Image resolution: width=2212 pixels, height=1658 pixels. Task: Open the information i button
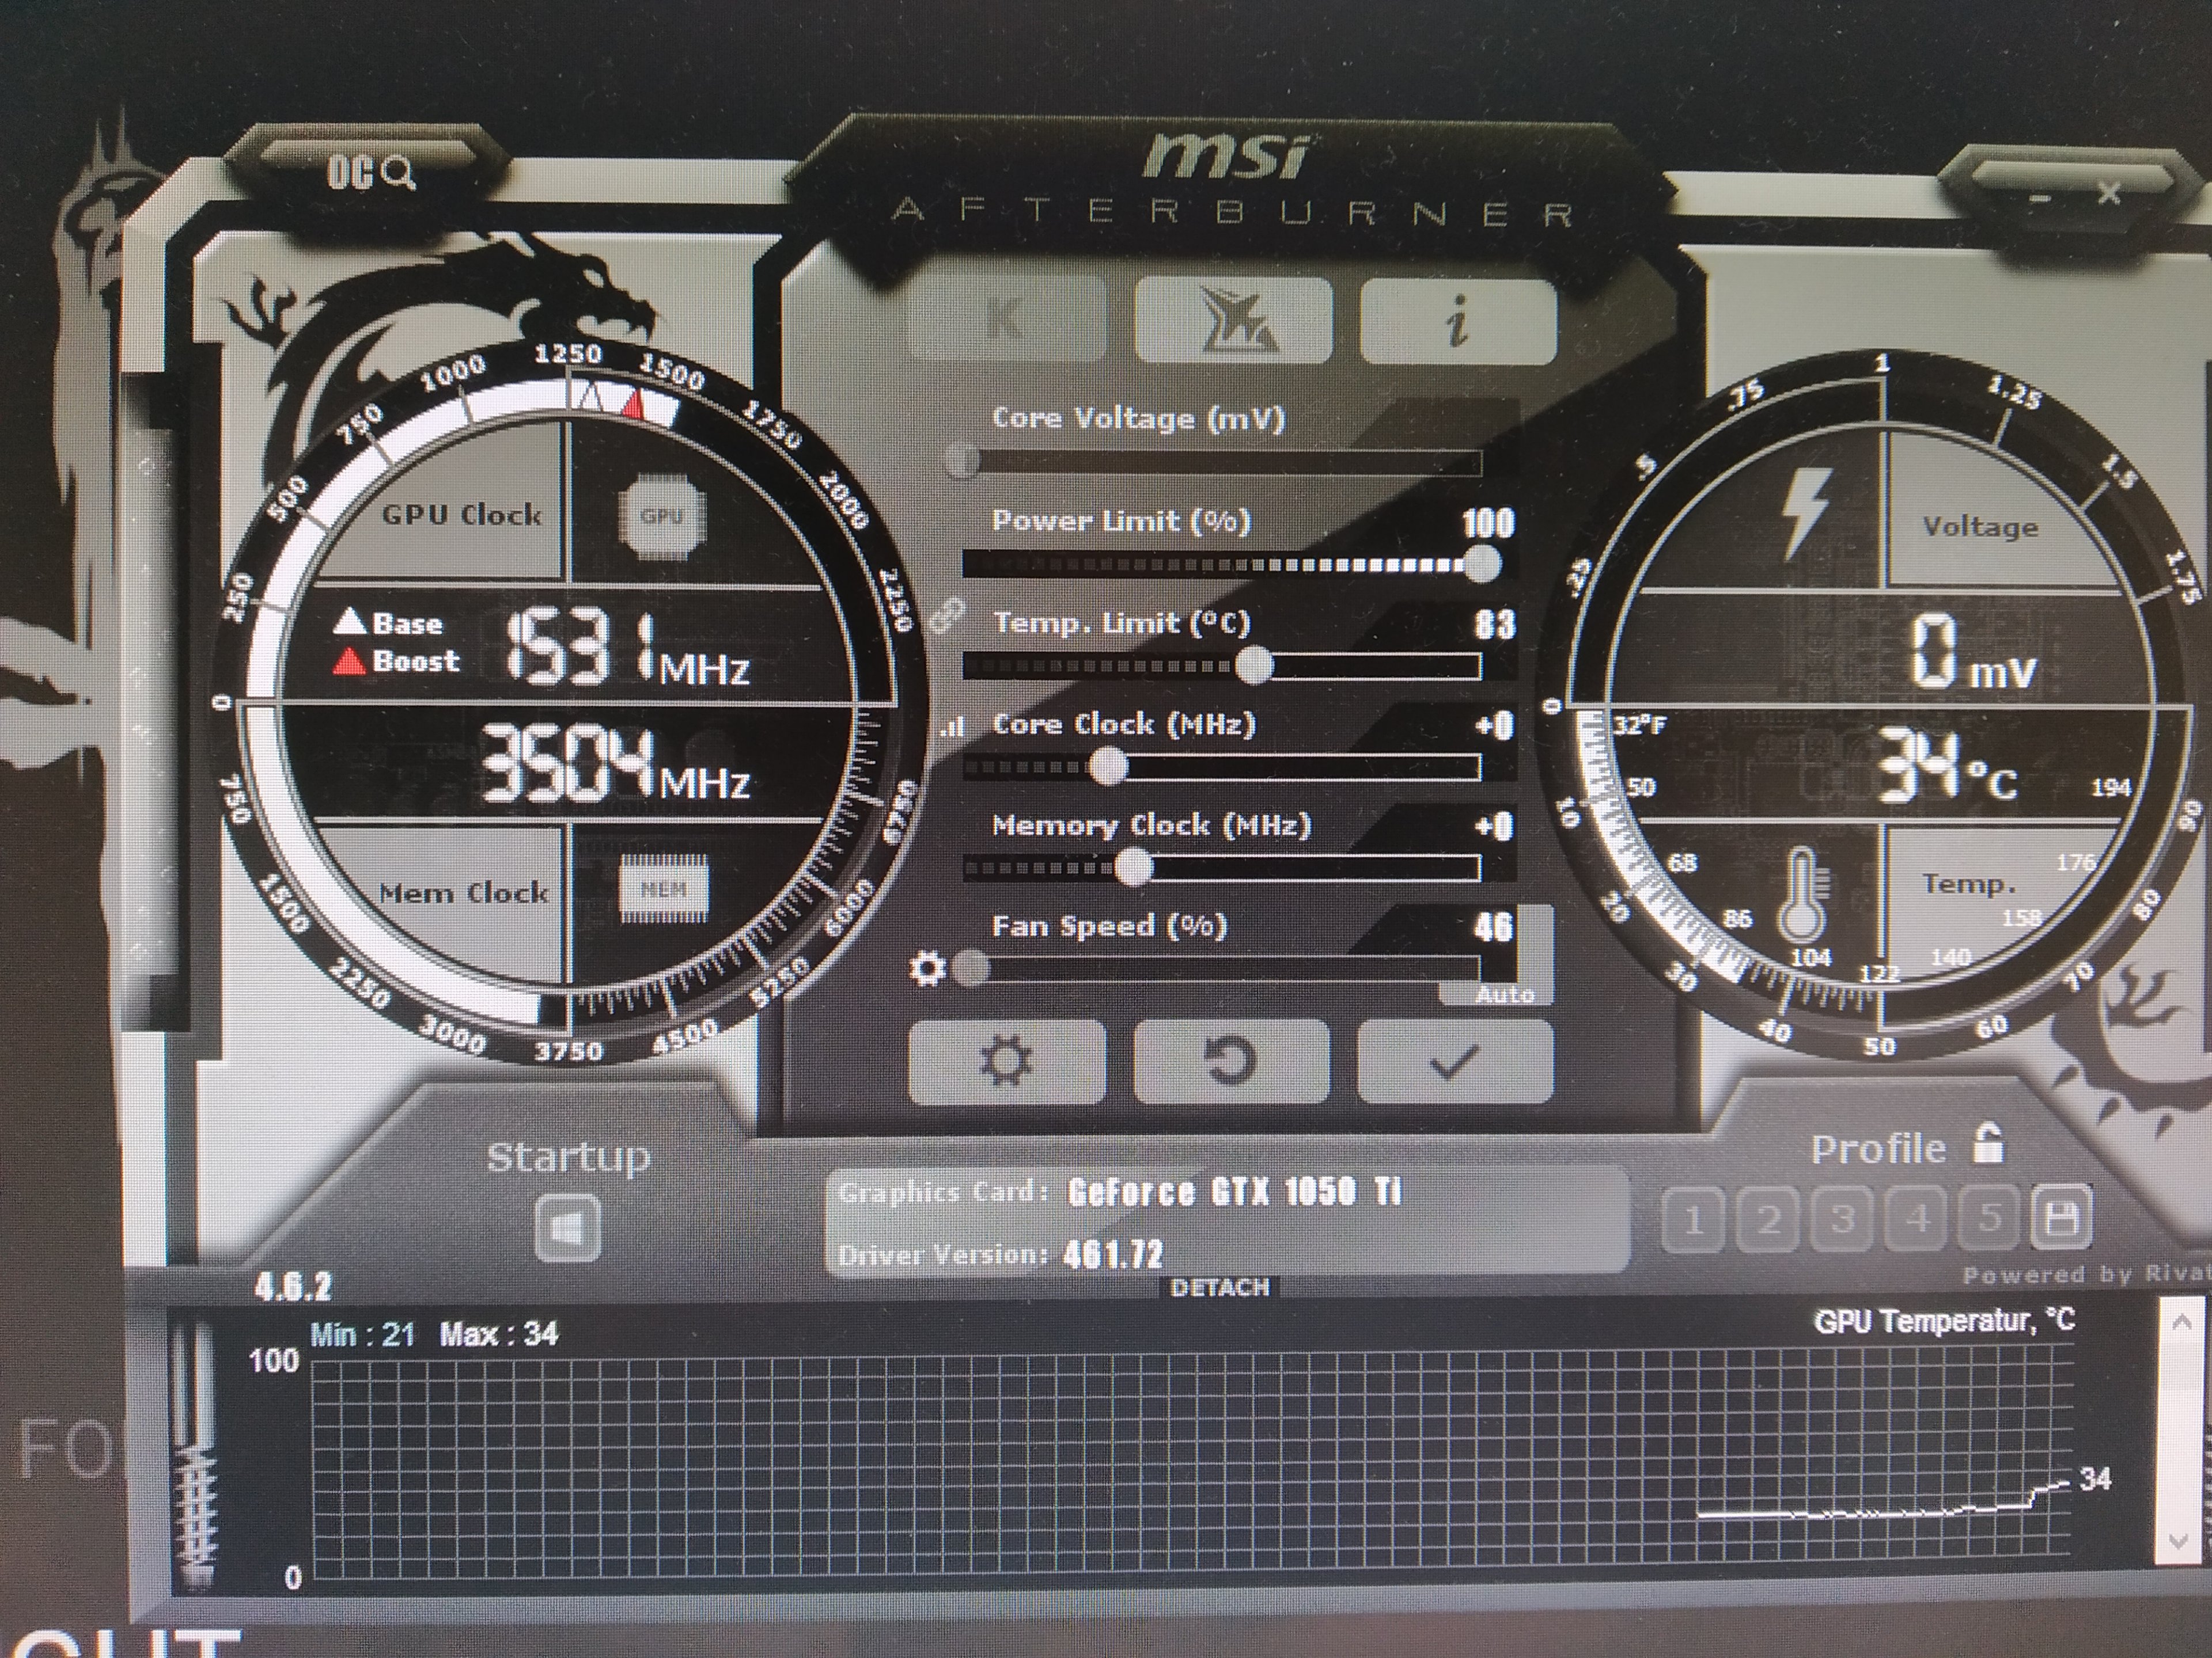pyautogui.click(x=1458, y=320)
